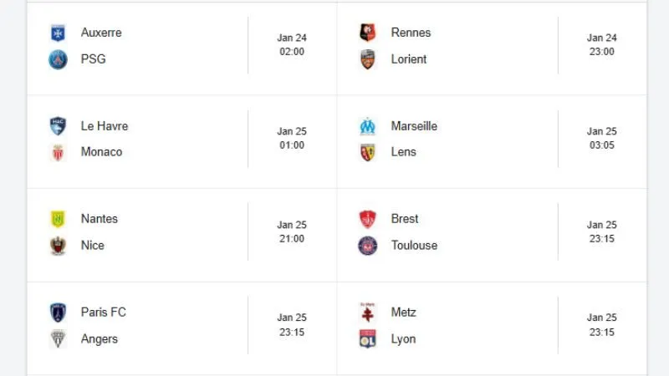
Task: Click the Toulouse club crest icon
Action: [x=368, y=246]
